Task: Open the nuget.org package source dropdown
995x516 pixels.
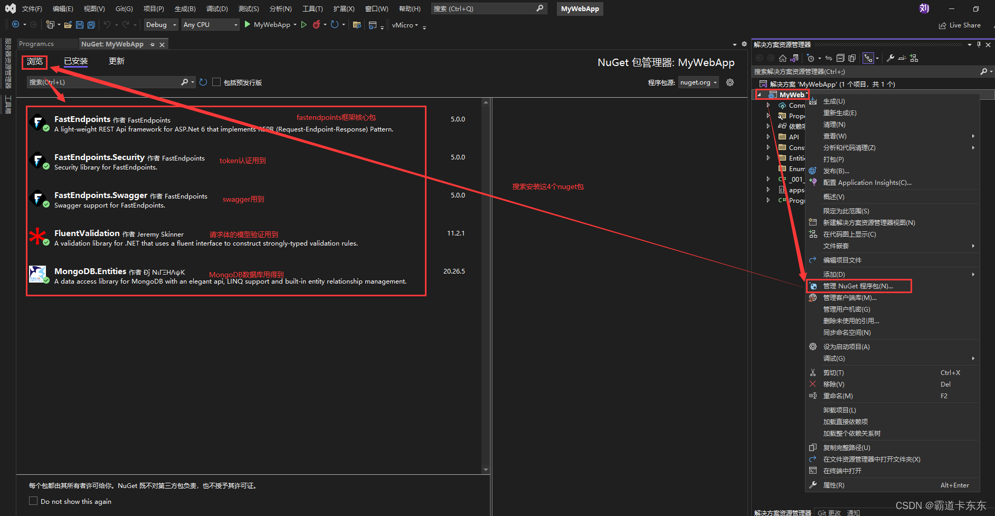Action: (x=698, y=82)
